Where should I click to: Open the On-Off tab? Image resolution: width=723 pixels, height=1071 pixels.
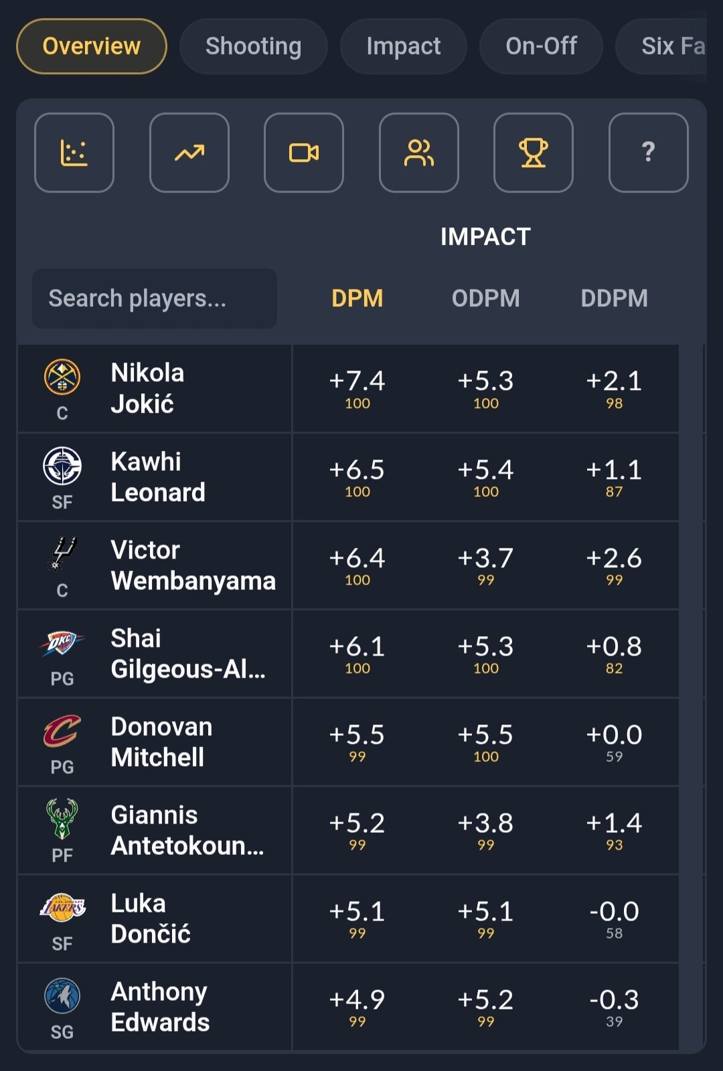542,46
